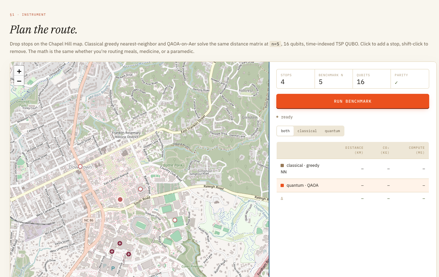Click the Glendale neighborhood label
Viewport: 439px width, 277px height.
249,117
